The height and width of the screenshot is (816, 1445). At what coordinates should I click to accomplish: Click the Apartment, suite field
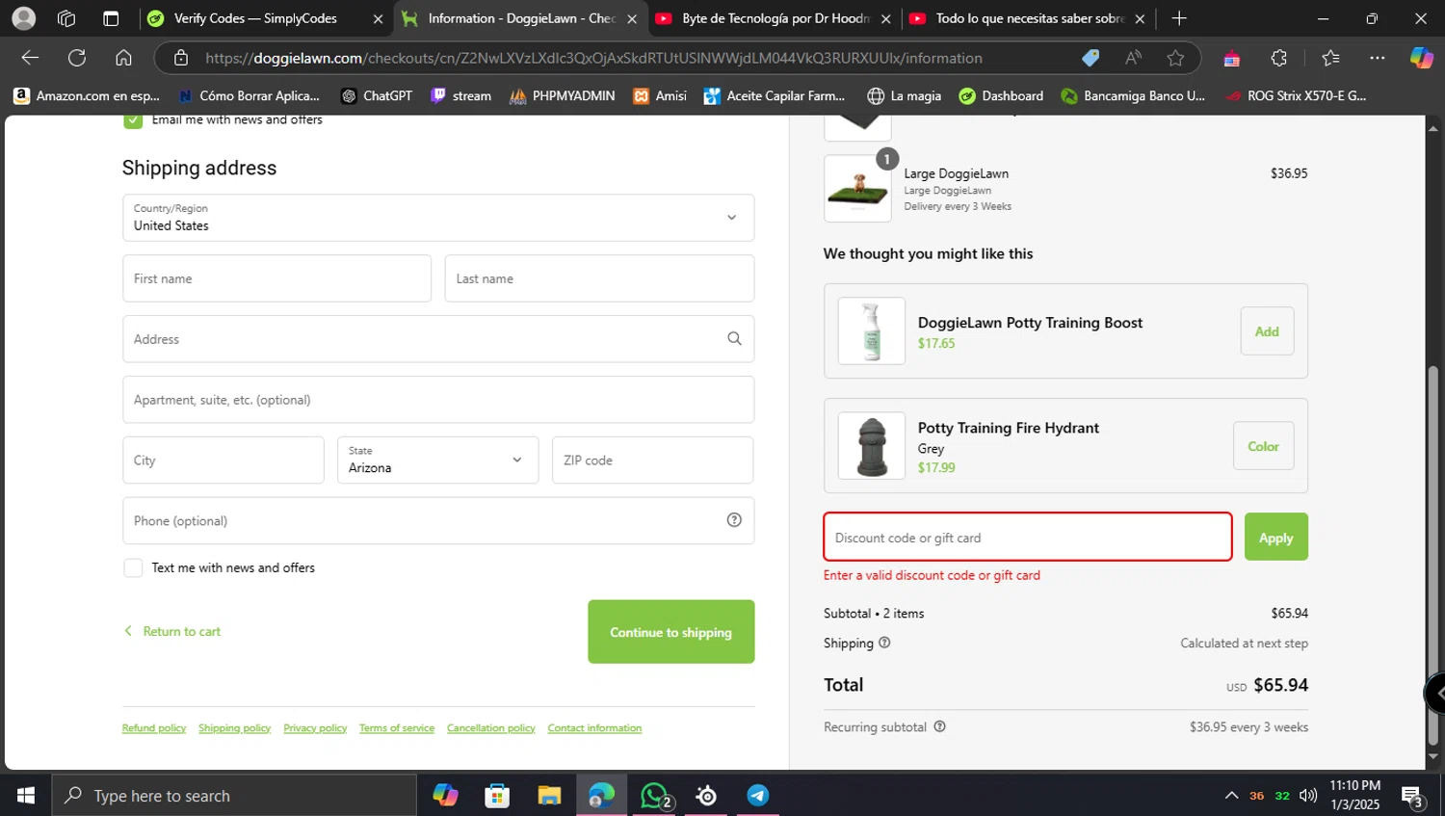point(438,400)
